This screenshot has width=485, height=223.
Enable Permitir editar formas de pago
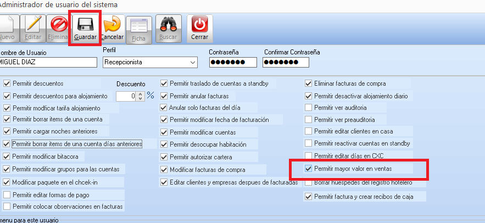(7, 195)
